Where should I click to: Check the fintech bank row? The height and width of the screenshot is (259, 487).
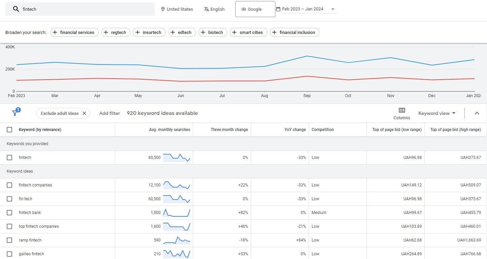[x=9, y=213]
